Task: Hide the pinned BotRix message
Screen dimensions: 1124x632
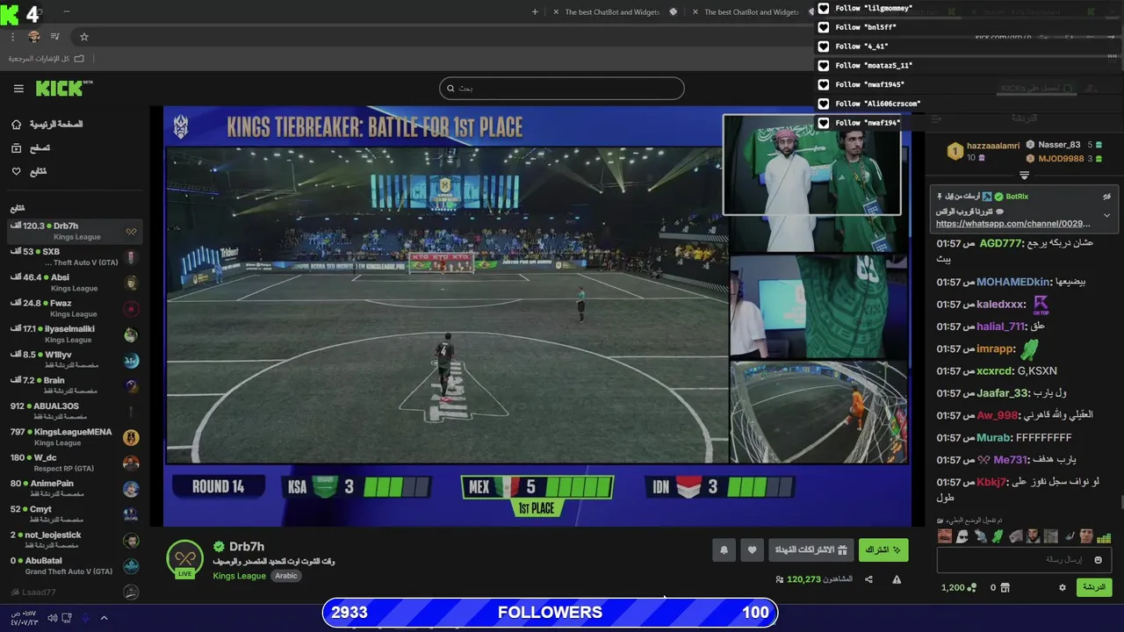Action: tap(1106, 197)
